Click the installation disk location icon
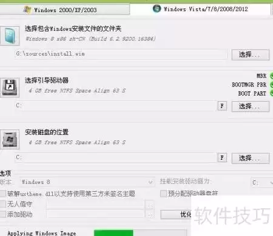 tap(10, 139)
